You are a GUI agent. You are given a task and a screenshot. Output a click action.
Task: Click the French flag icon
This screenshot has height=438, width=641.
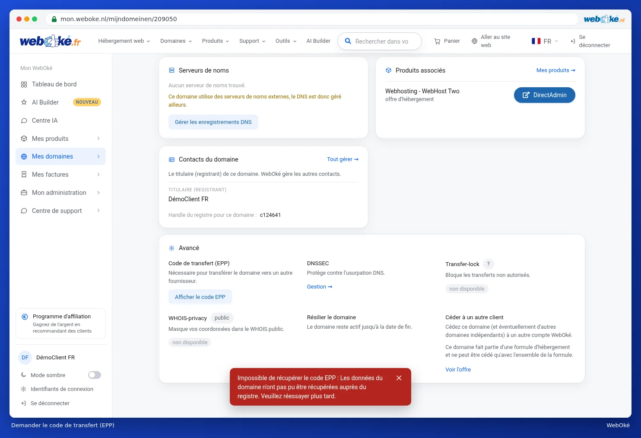(x=536, y=41)
